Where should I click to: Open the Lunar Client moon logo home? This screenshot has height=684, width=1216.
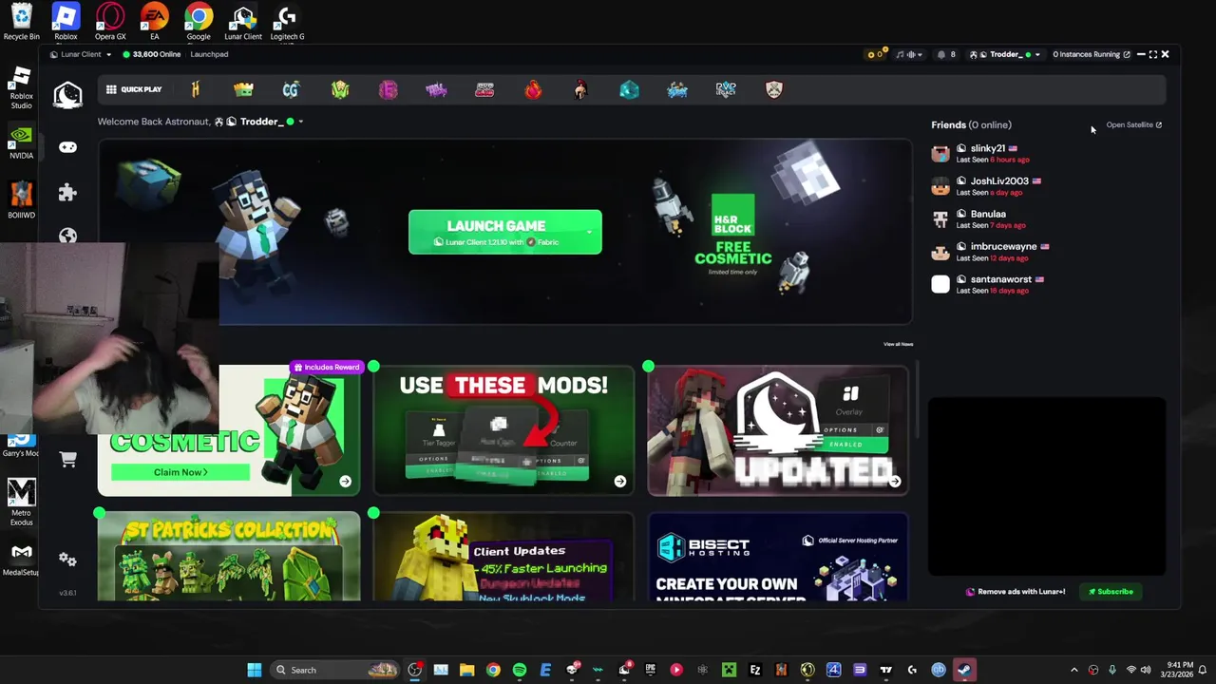click(x=67, y=94)
